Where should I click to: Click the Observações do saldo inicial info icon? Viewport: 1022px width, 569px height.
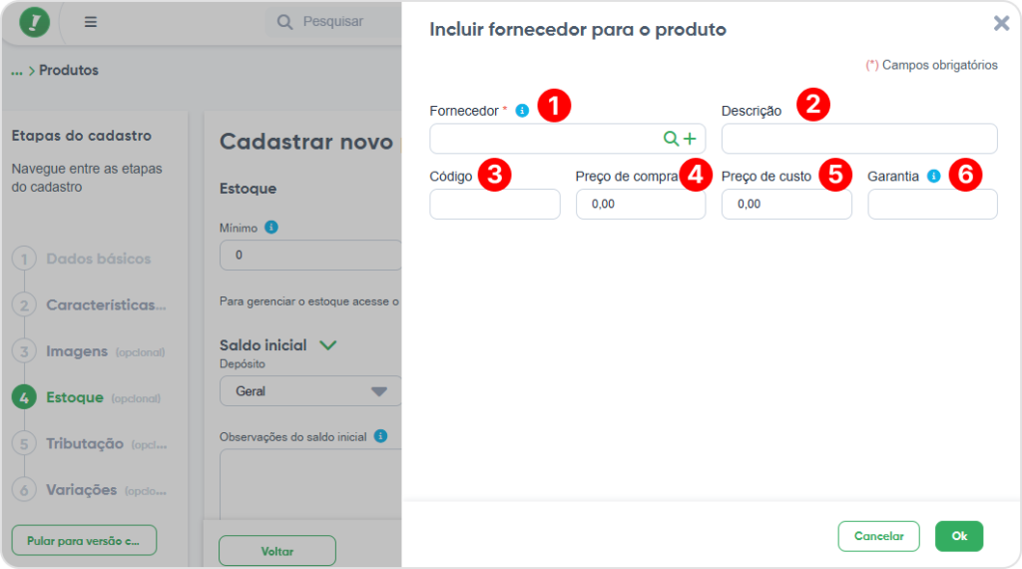click(380, 436)
